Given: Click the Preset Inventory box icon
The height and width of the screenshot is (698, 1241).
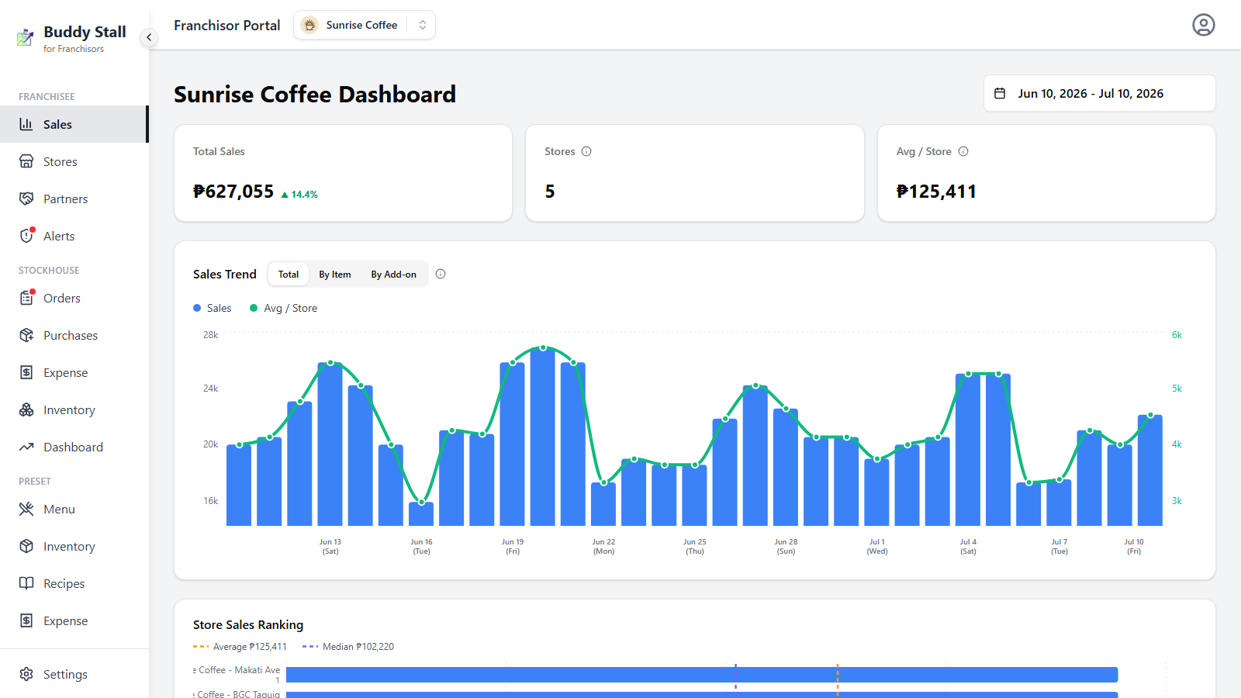Looking at the screenshot, I should [26, 546].
